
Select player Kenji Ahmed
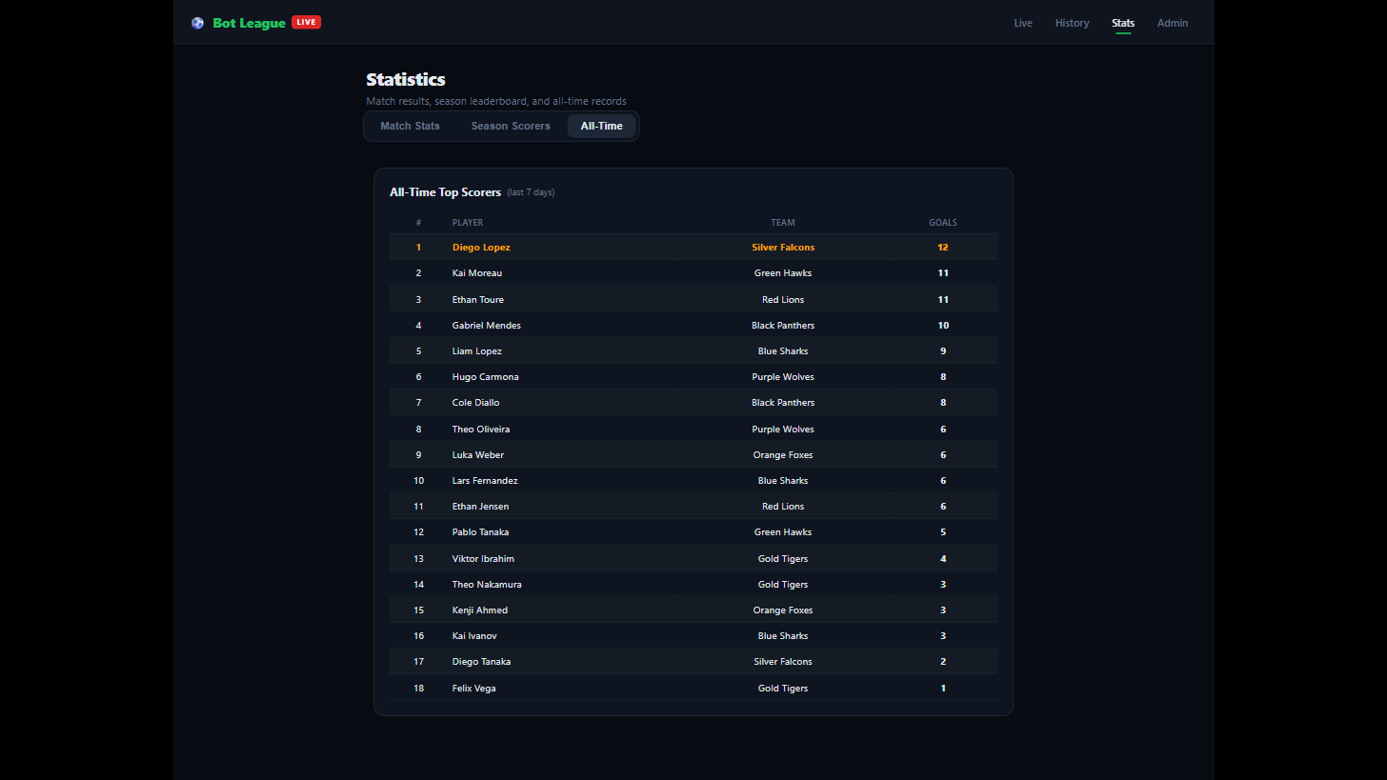point(480,610)
